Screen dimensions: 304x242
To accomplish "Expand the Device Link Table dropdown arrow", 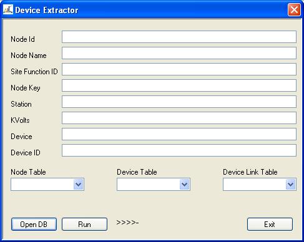I will [291, 184].
